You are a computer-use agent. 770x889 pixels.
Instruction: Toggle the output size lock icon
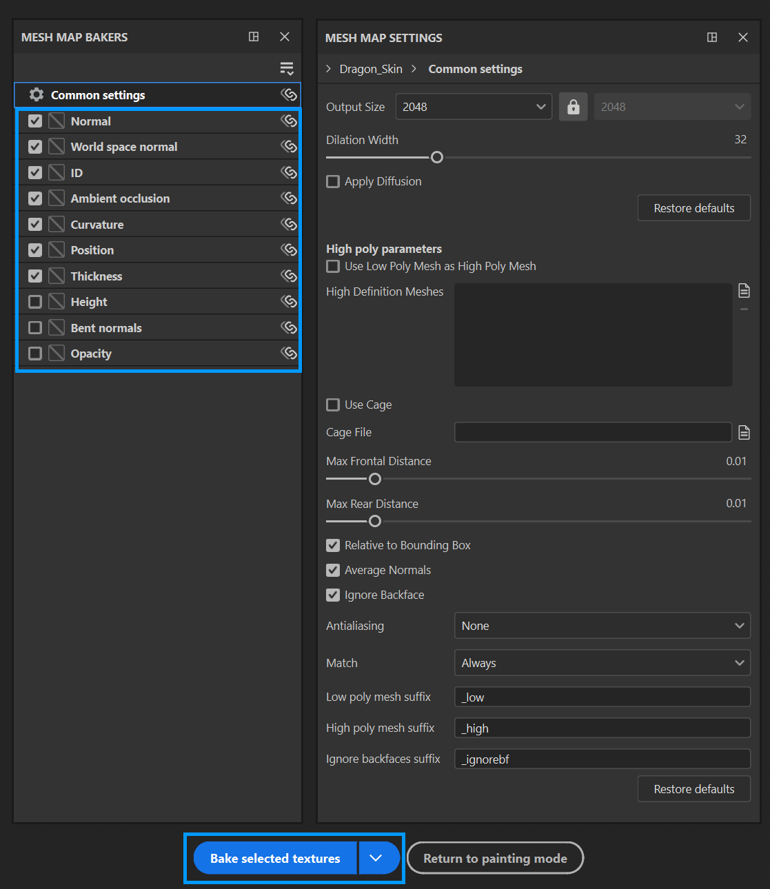tap(573, 107)
